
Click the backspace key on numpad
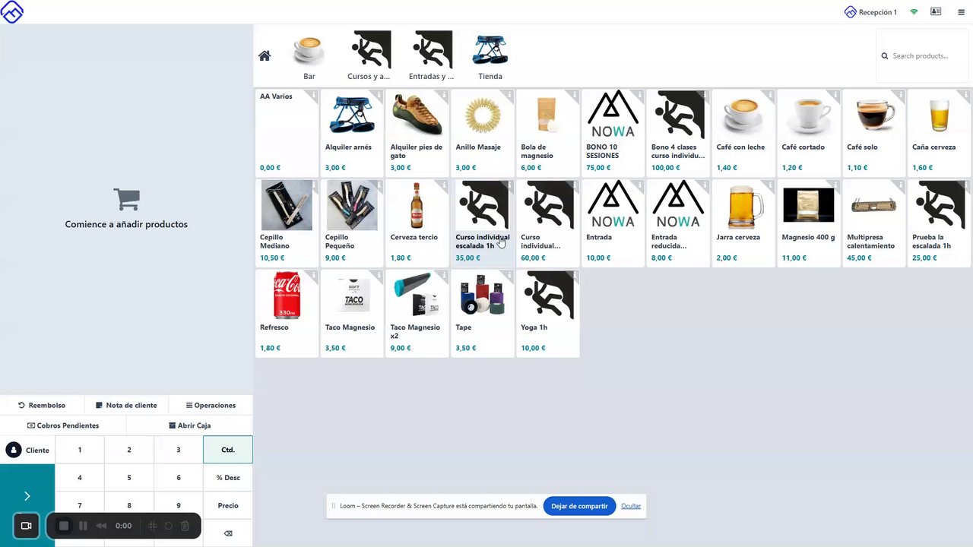pos(228,533)
